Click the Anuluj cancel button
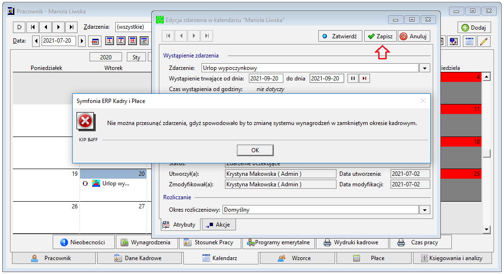 (x=414, y=36)
